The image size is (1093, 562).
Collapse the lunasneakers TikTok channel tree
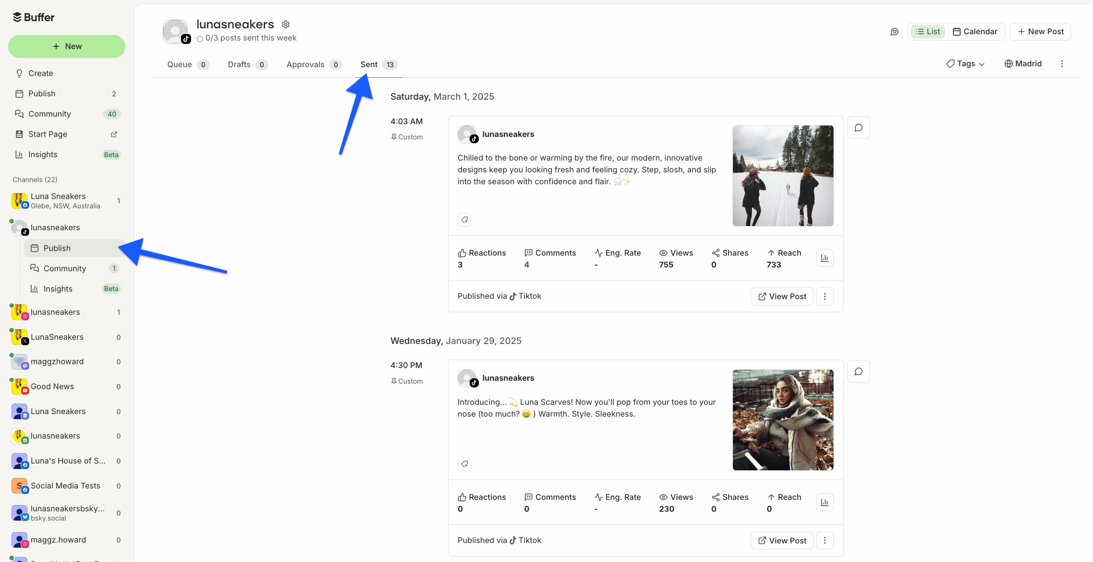tap(67, 228)
